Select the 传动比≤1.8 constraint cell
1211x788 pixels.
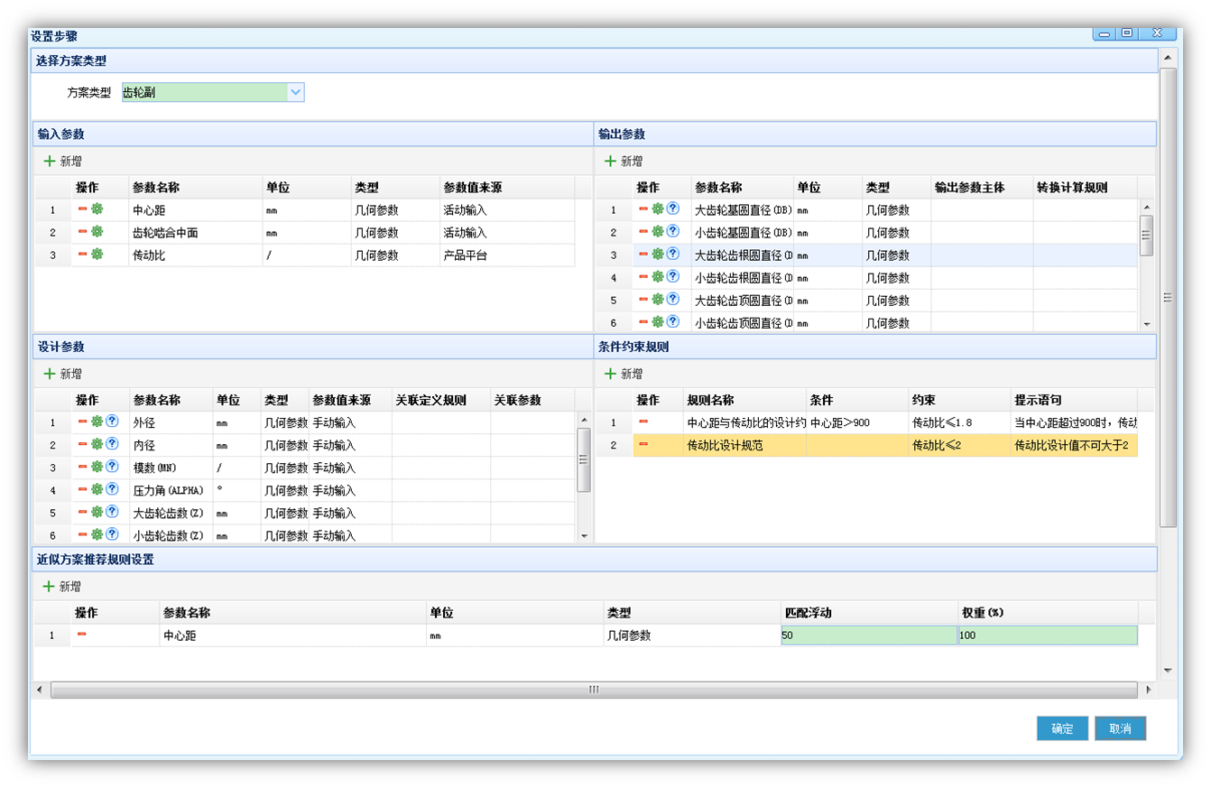959,422
